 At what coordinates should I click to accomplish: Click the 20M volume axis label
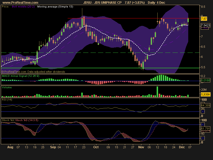(x=204, y=90)
